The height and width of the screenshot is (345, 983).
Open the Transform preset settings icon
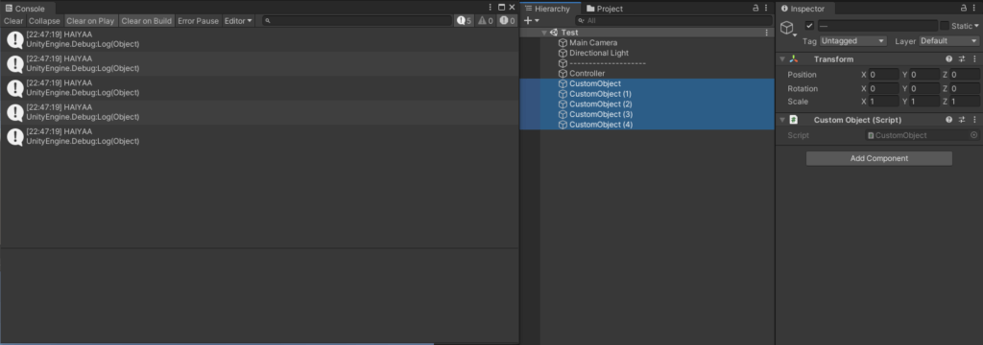962,58
